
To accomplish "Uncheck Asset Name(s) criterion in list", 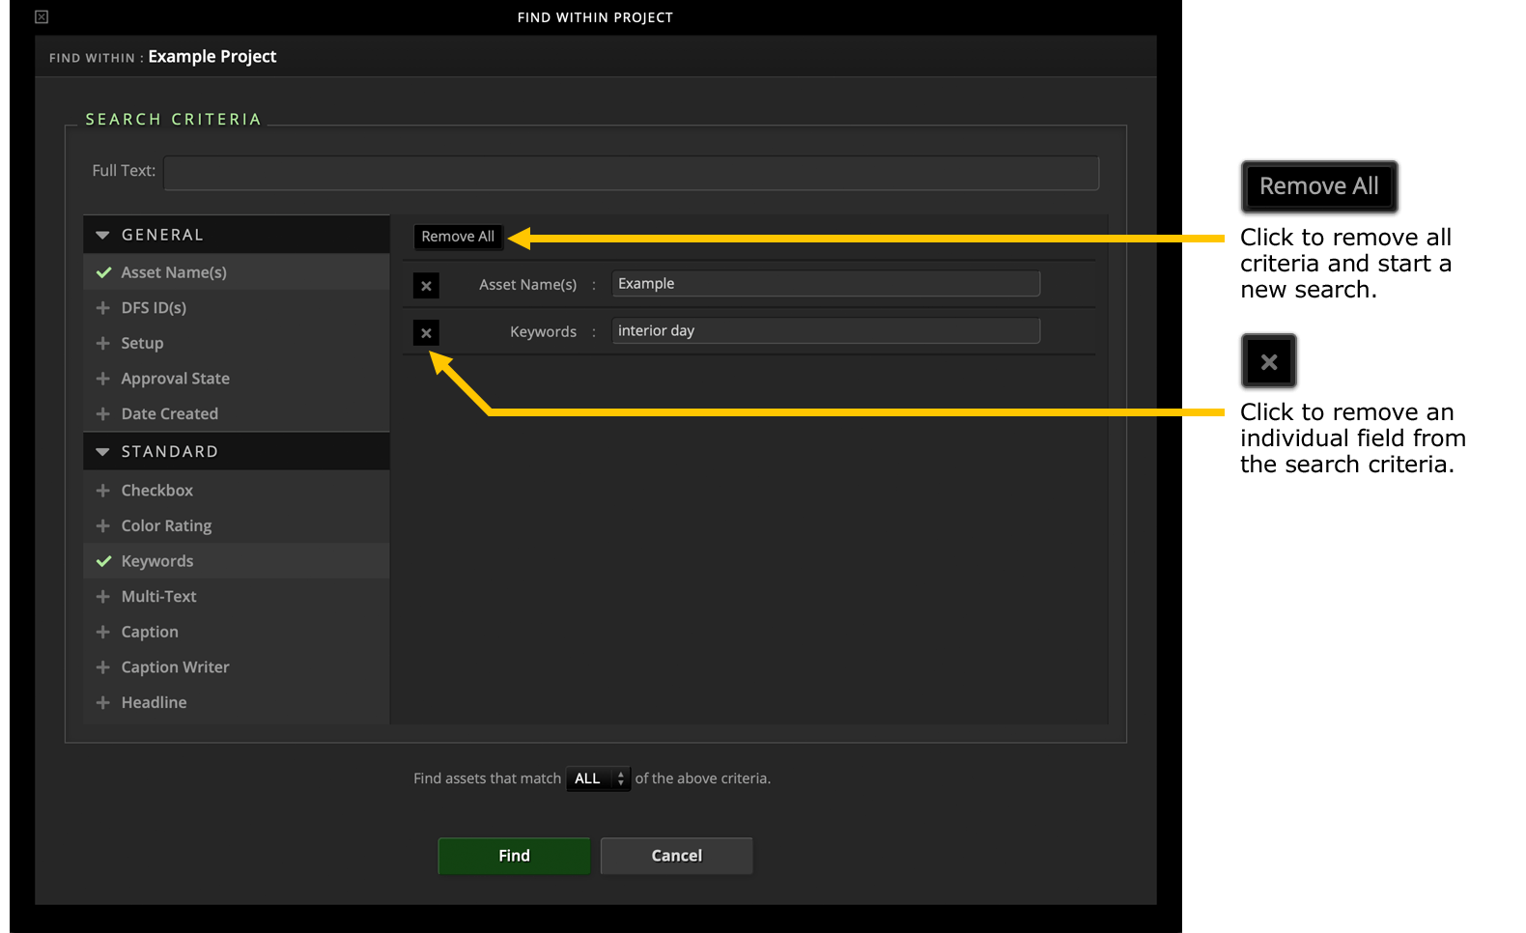I will (104, 272).
